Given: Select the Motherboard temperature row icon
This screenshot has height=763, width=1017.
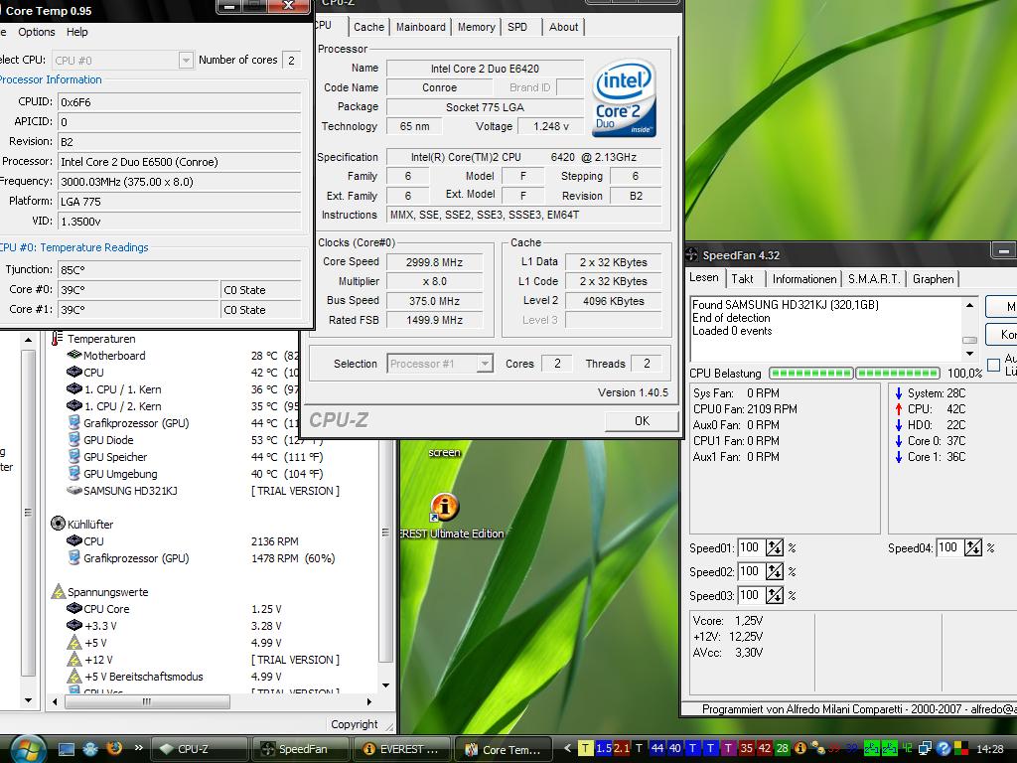Looking at the screenshot, I should pyautogui.click(x=73, y=356).
